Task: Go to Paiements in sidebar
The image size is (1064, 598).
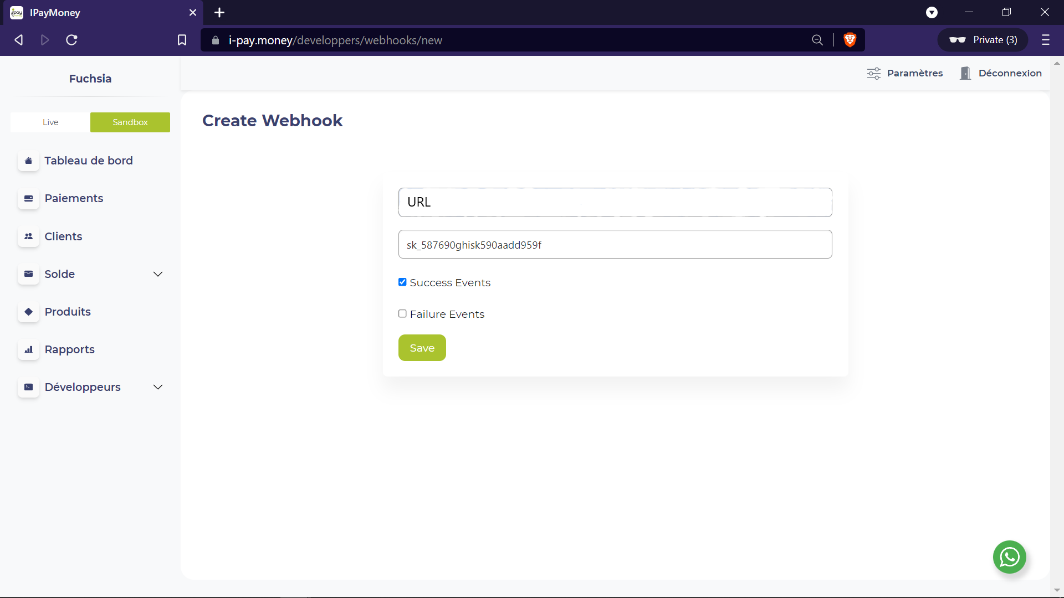Action: (x=74, y=198)
